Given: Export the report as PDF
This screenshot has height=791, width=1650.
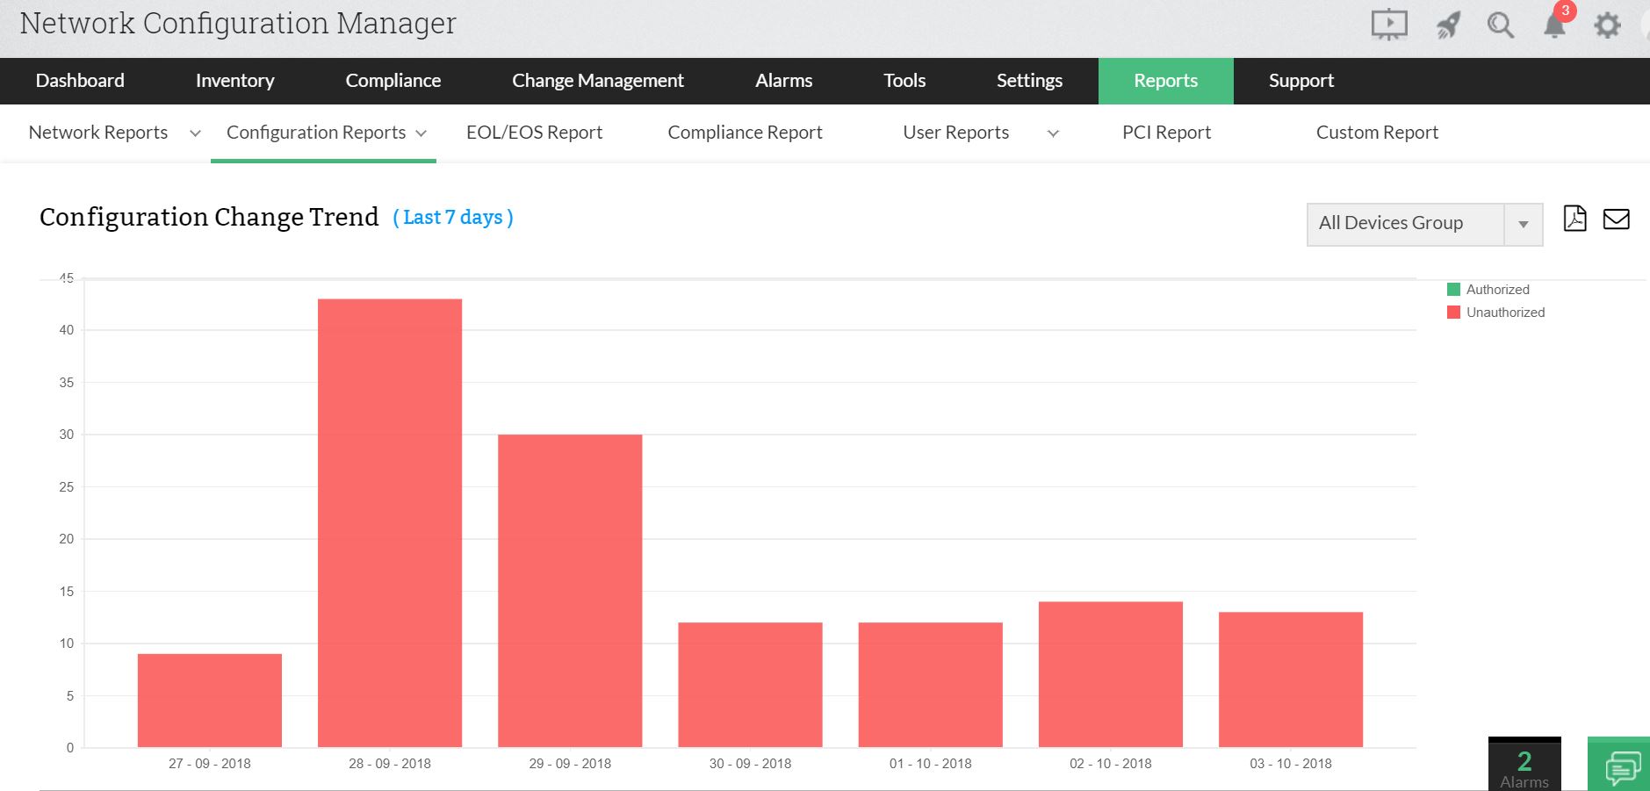Looking at the screenshot, I should tap(1575, 219).
